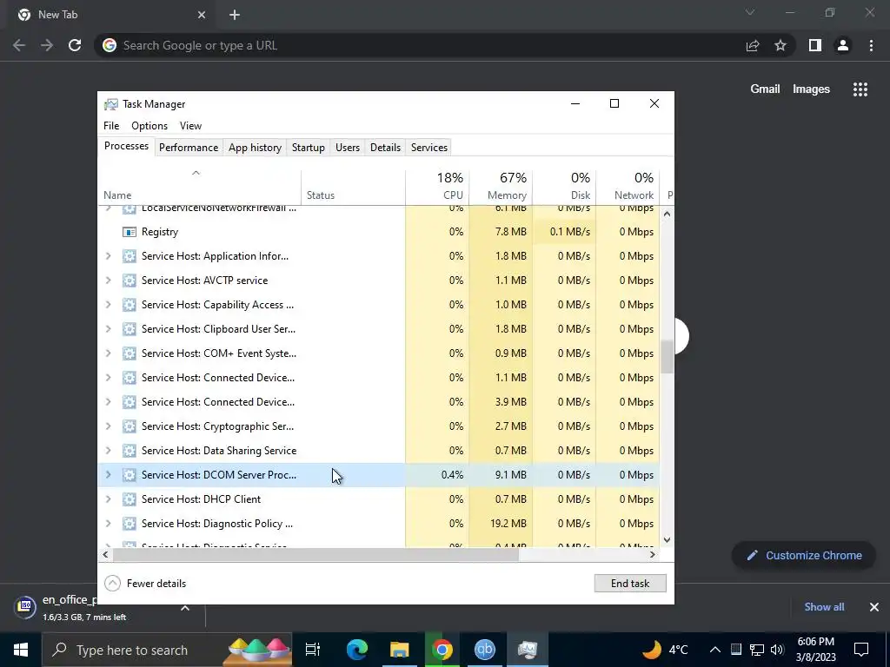Bookmark this tab with the star icon
890x667 pixels.
point(780,45)
